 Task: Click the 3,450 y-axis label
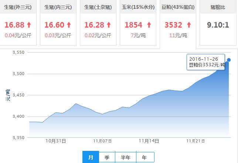pos(18,95)
